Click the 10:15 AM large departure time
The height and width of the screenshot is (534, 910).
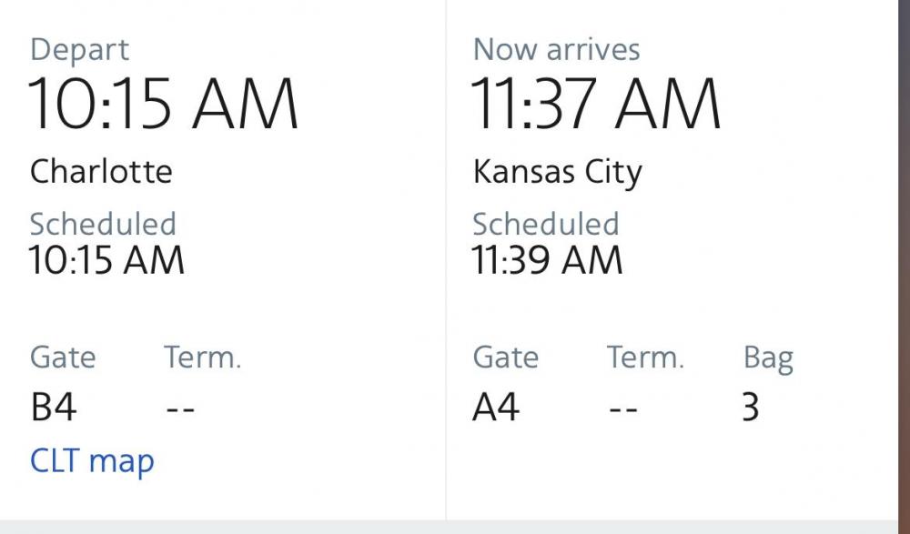pyautogui.click(x=164, y=103)
